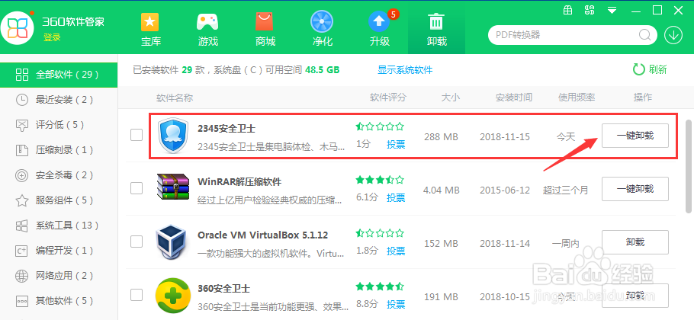Select 最近安装 (2) category

[59, 100]
